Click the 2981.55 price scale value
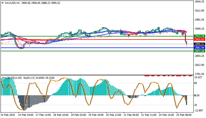206x118 pixels. coord(200,20)
